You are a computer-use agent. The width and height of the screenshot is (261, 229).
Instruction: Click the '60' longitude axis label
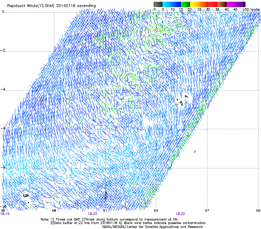[x=258, y=211]
